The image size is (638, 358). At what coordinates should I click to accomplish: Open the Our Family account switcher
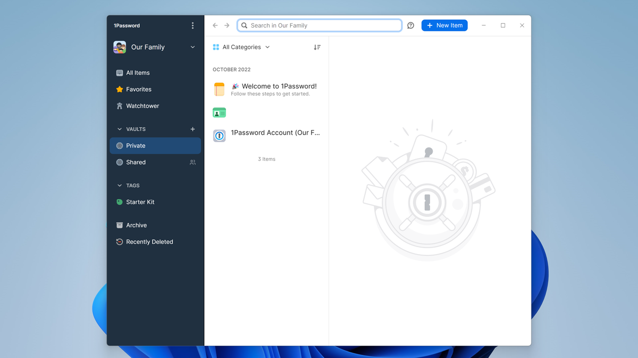point(154,47)
